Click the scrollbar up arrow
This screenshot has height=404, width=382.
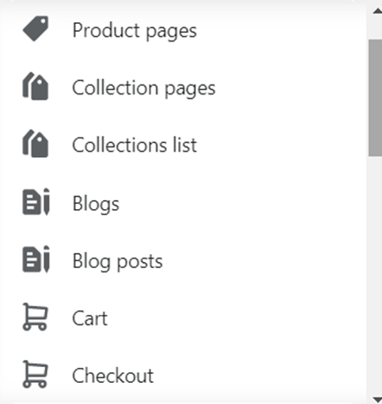coord(378,11)
